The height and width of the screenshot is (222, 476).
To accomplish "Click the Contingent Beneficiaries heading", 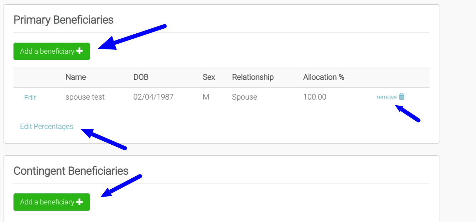I will [x=71, y=171].
